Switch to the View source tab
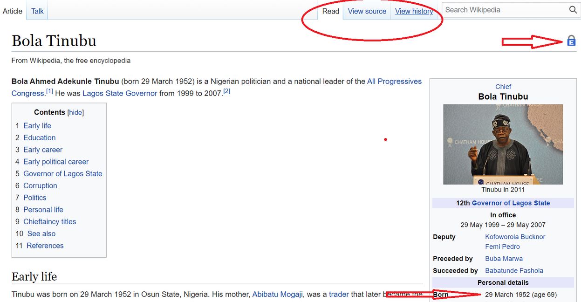This screenshot has height=302, width=581. coord(367,11)
